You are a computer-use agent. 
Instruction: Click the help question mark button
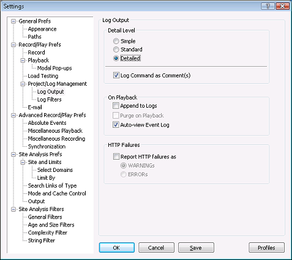click(268, 6)
